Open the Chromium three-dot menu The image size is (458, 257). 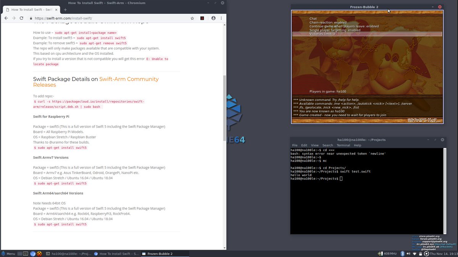[221, 18]
